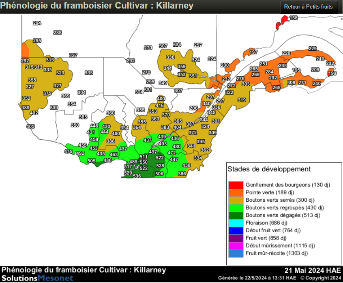The height and width of the screenshot is (283, 343).
Task: Pick the Boutons verts serrés legend color
Action: 236,200
